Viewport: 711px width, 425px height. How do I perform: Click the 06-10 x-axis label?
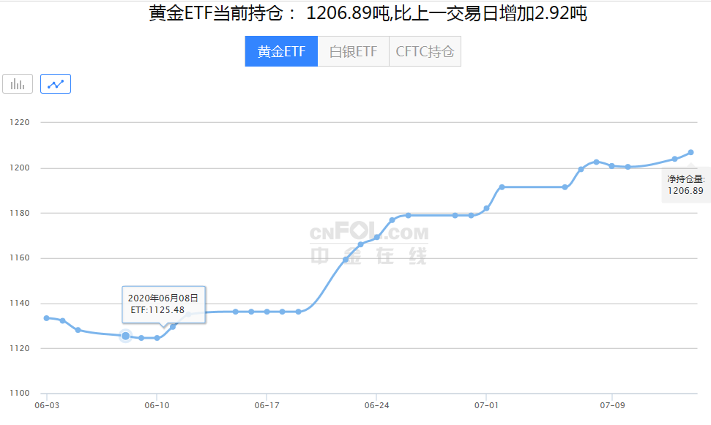pyautogui.click(x=157, y=405)
